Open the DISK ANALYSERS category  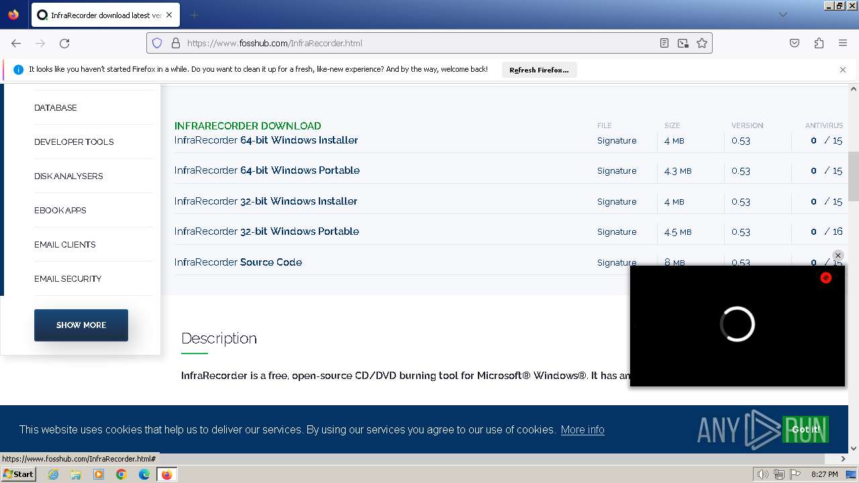(x=68, y=176)
